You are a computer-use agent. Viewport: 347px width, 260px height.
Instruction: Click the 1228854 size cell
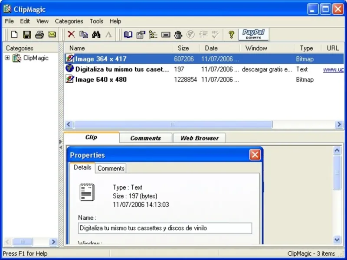pyautogui.click(x=186, y=80)
